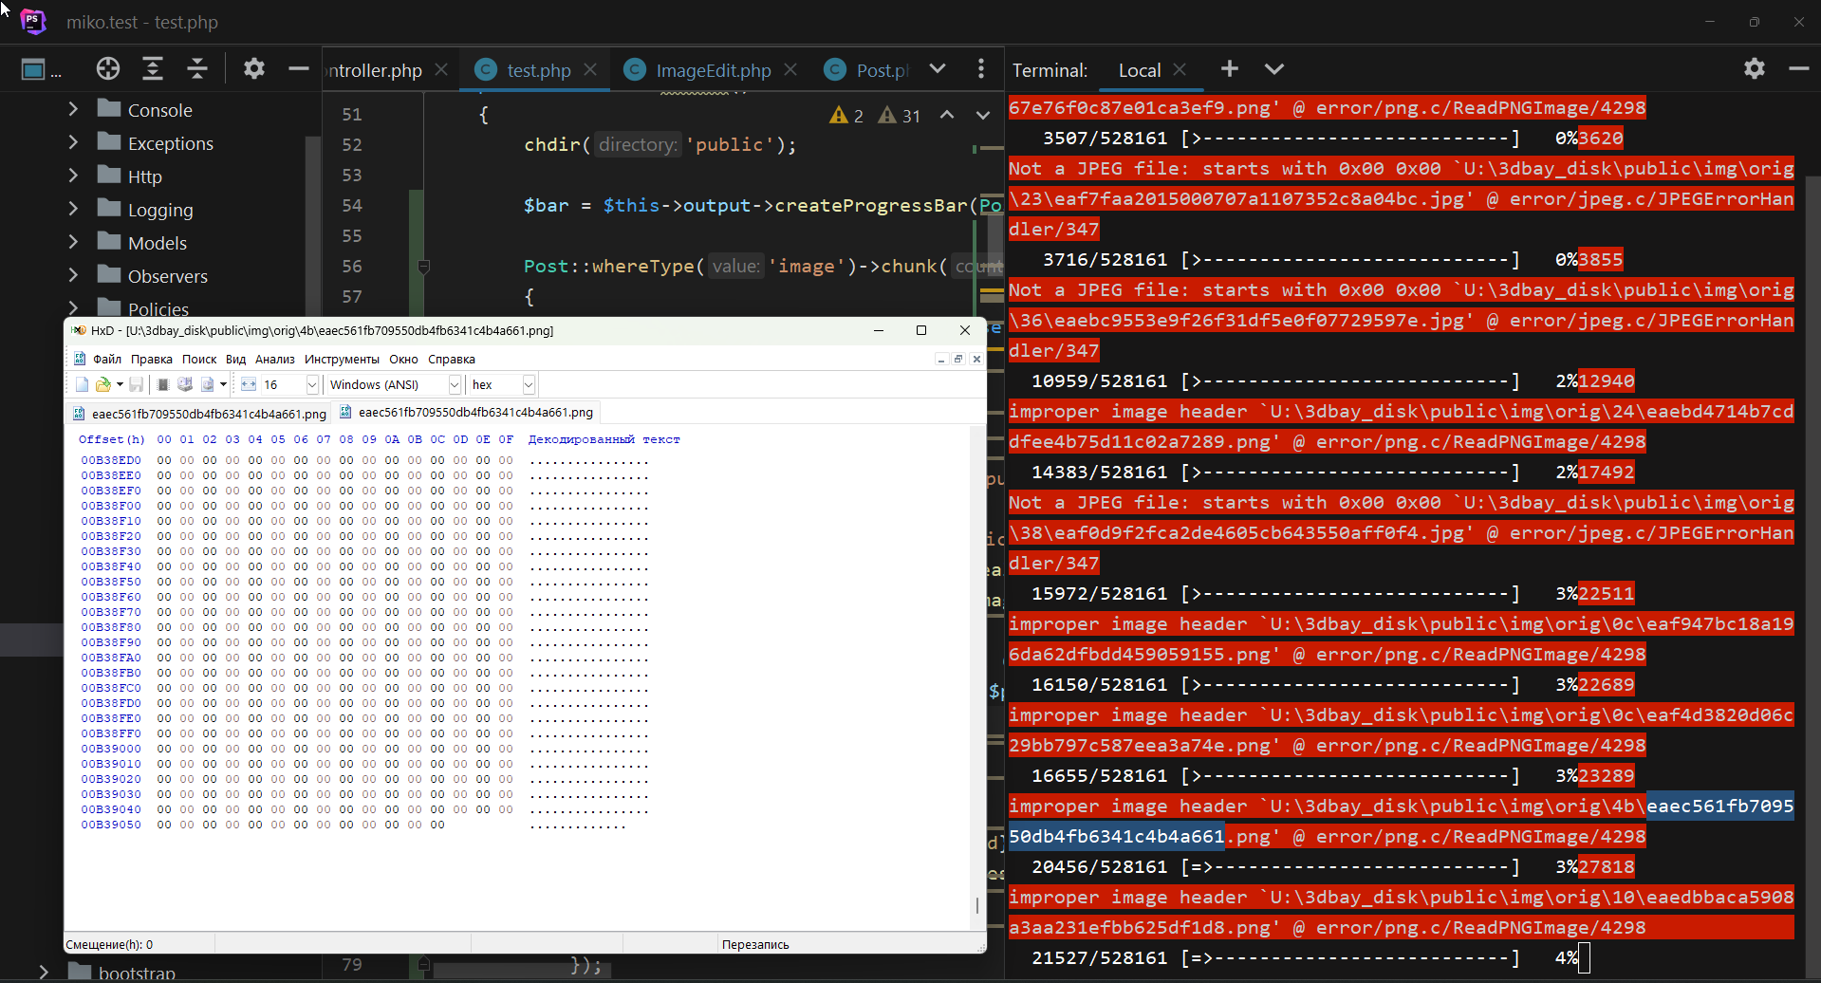Click Select Opened File locate icon

(108, 68)
